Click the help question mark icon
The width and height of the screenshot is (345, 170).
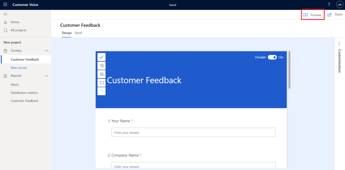329,5
